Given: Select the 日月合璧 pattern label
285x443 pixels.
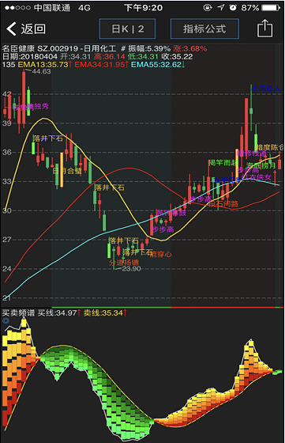Looking at the screenshot, I should (x=67, y=171).
